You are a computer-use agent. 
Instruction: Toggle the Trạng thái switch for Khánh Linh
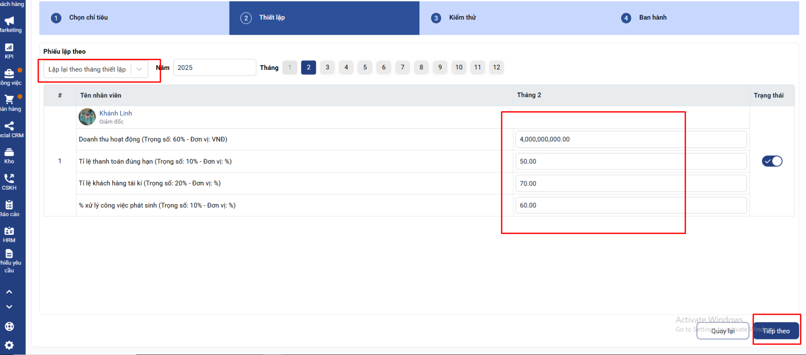(772, 161)
